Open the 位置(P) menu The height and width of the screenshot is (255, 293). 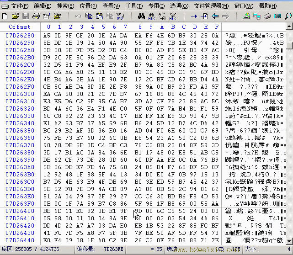(x=88, y=6)
